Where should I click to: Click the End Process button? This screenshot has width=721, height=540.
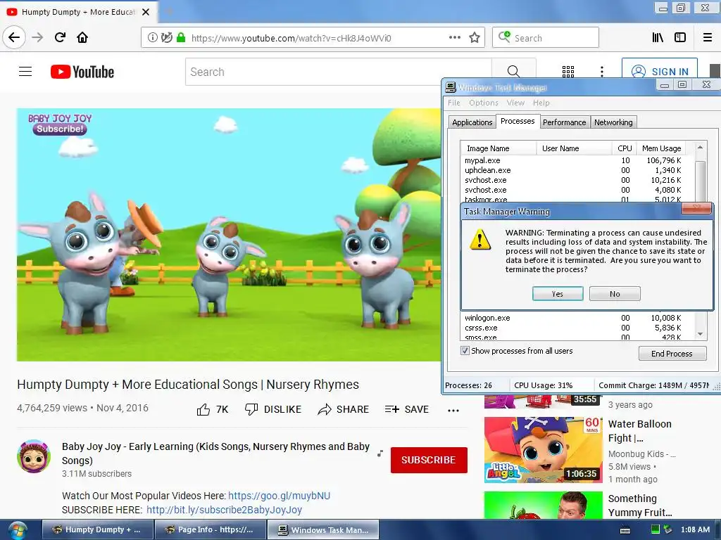pos(672,354)
